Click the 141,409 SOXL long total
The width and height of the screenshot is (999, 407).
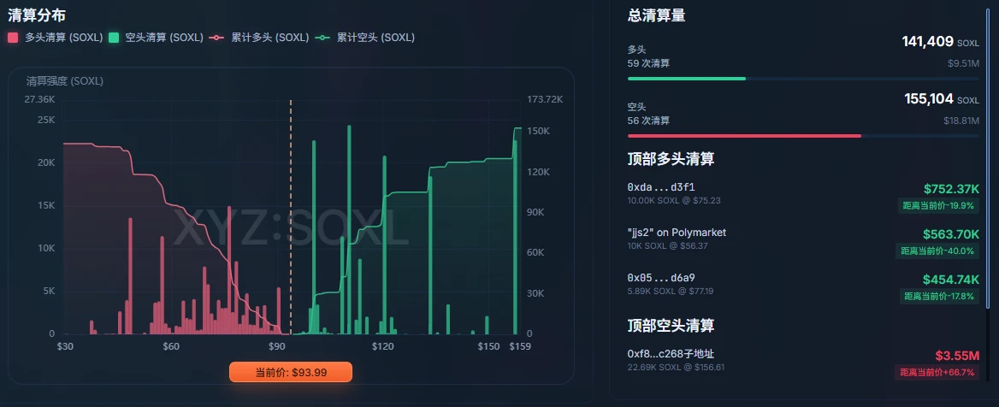[940, 42]
